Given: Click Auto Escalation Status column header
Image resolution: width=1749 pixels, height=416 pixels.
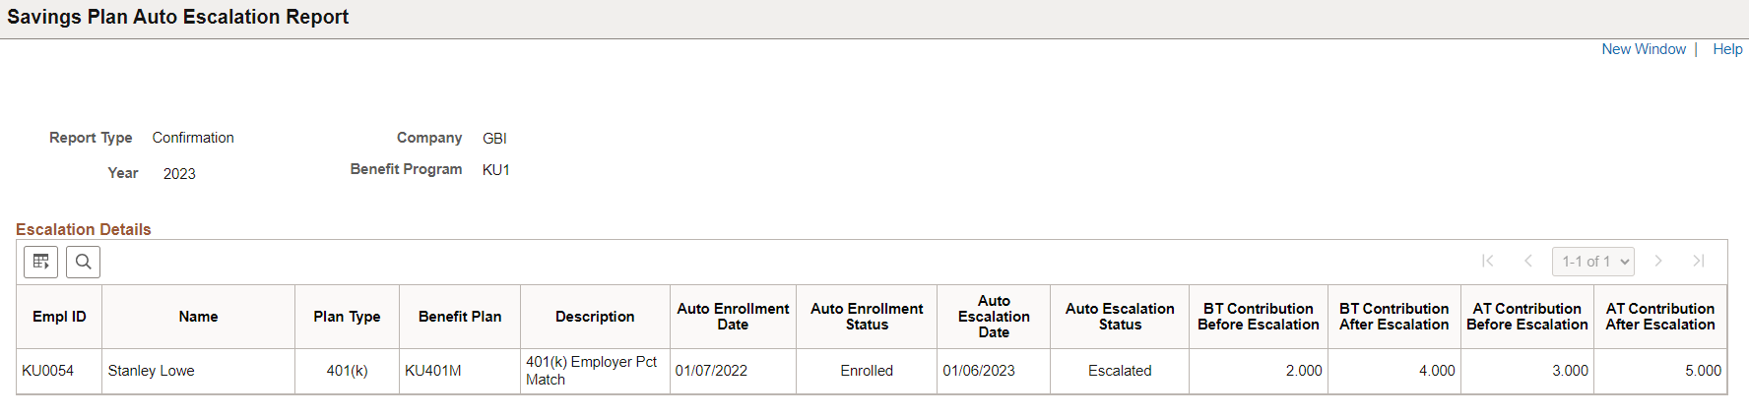Looking at the screenshot, I should pos(1120,317).
